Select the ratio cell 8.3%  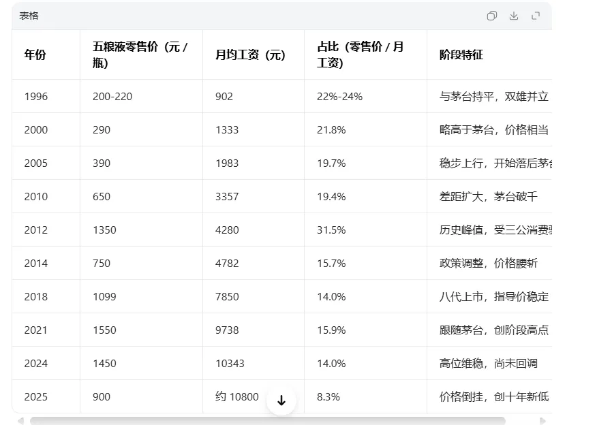click(x=365, y=396)
